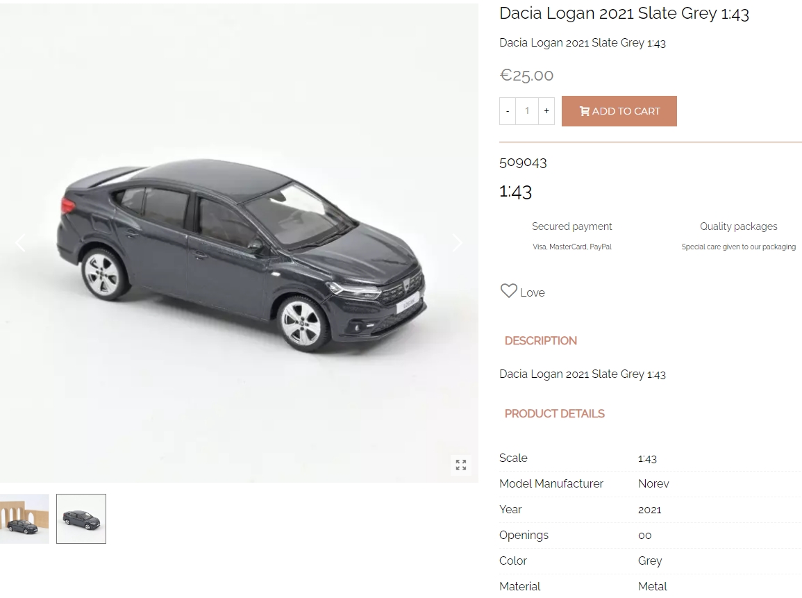Click the Quality packages info block

[x=739, y=236]
